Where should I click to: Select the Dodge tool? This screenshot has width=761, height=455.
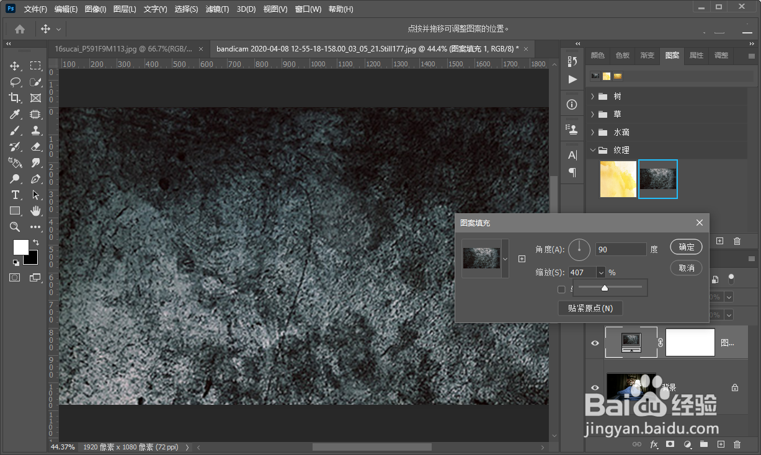click(x=15, y=179)
